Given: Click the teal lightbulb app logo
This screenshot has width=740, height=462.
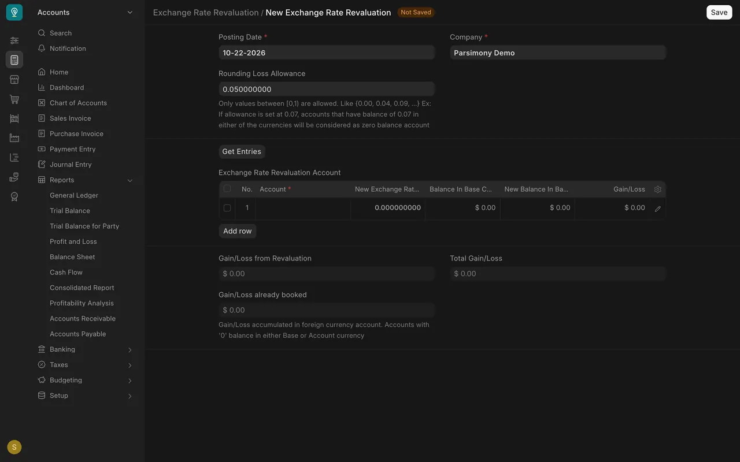Looking at the screenshot, I should (x=14, y=12).
